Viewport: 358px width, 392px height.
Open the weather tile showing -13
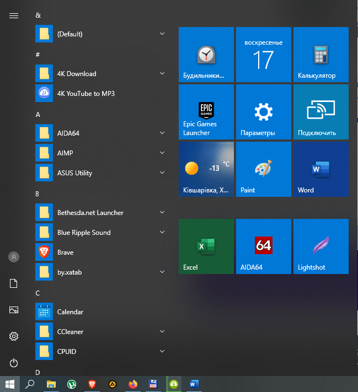206,169
